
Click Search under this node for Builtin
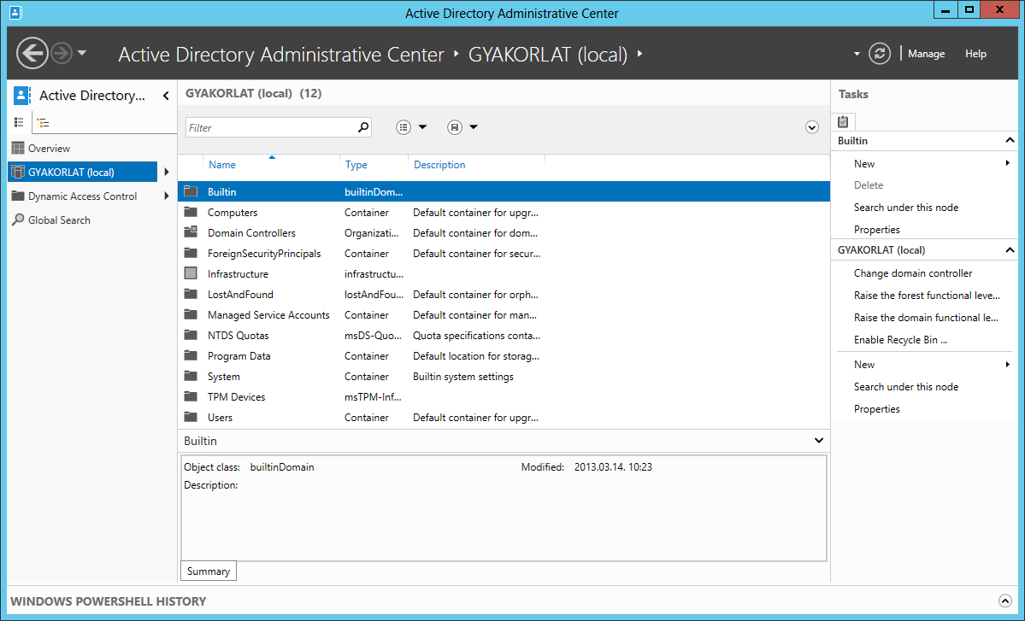(906, 208)
